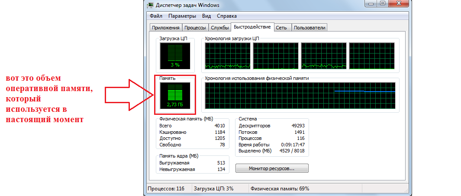Click the Выгружаемая value 513
Image resolution: width=461 pixels, height=196 pixels.
221,163
